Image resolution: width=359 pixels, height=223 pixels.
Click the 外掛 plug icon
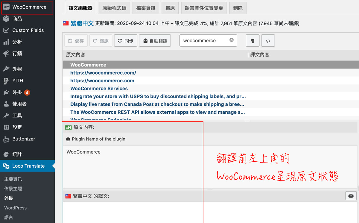(6, 92)
